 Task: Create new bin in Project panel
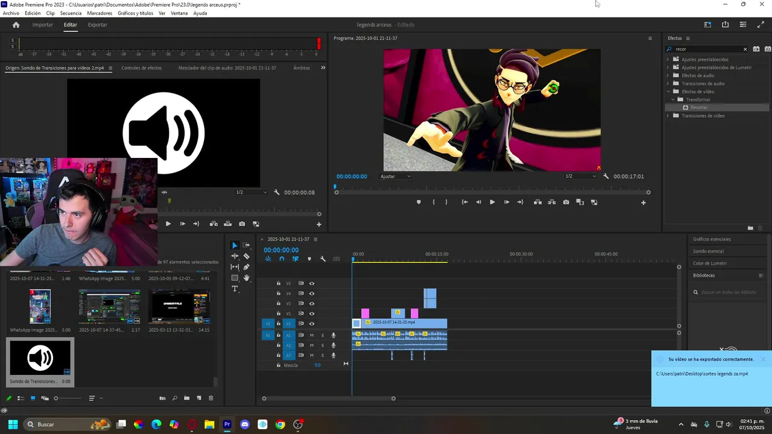click(186, 398)
